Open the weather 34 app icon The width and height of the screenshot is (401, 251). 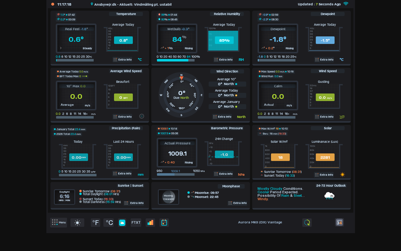coord(339,222)
